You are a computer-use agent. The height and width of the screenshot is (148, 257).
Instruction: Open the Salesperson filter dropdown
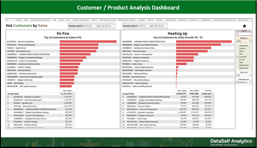(x=244, y=82)
